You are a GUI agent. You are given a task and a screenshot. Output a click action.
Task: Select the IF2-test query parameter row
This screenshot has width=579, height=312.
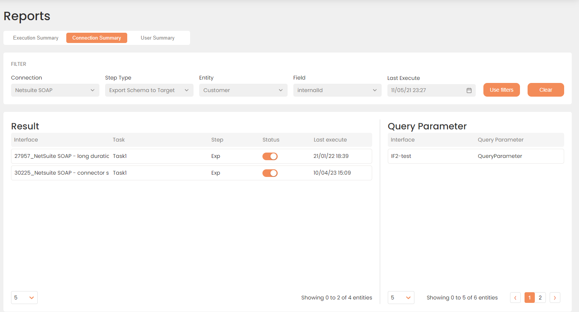click(x=476, y=156)
